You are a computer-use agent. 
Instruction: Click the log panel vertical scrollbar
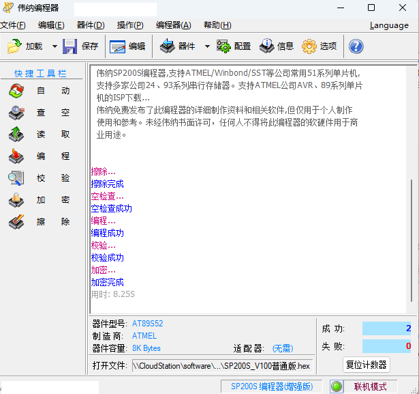tap(412, 240)
